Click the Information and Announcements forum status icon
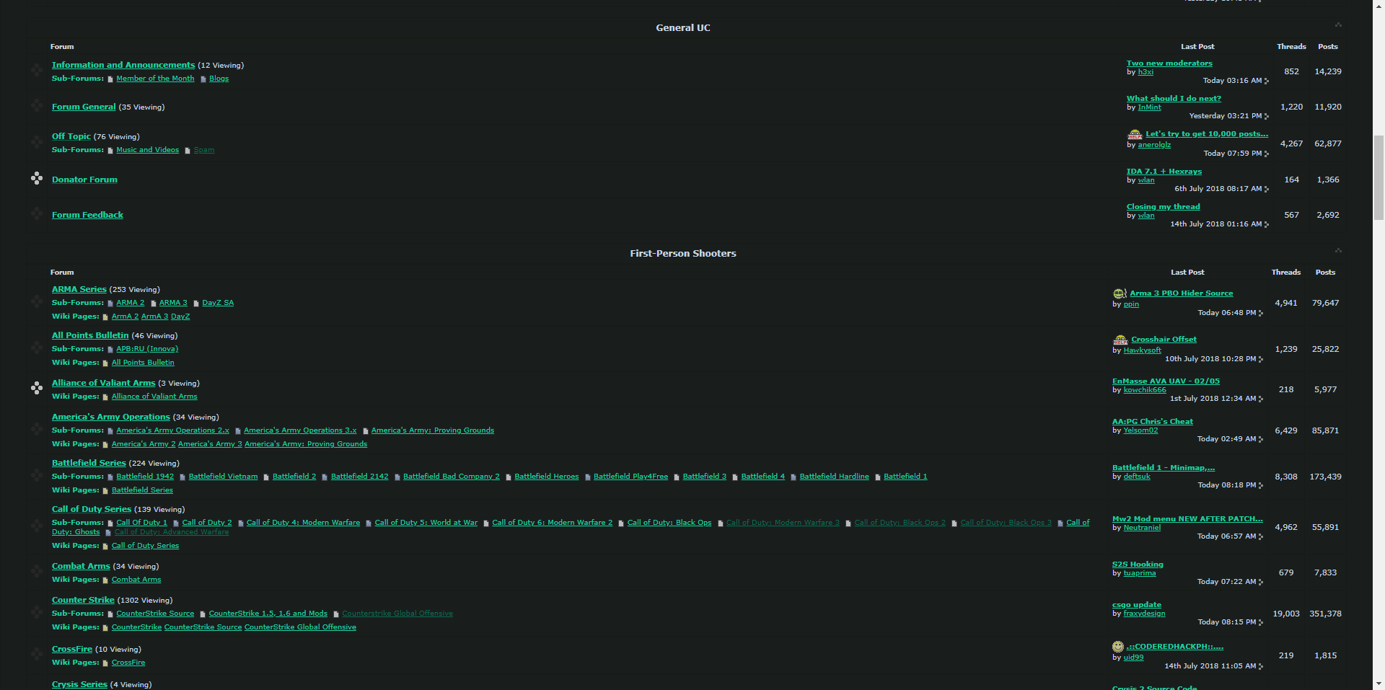The image size is (1385, 690). tap(37, 70)
